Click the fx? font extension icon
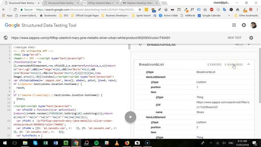Screen dimensions: 261x147 tap(192, 9)
